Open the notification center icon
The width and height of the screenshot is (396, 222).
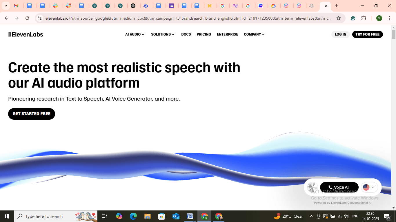(x=387, y=216)
